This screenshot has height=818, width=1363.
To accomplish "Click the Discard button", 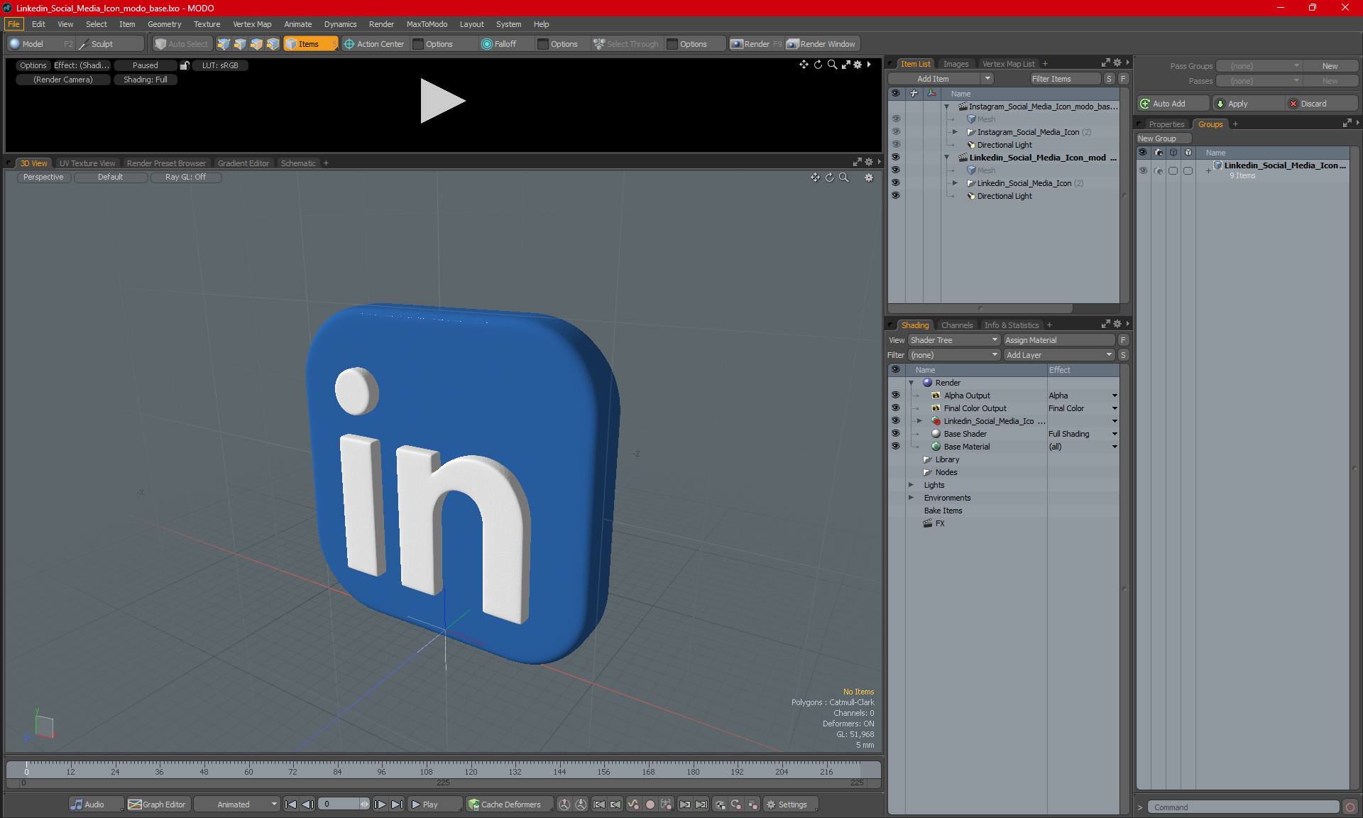I will [x=1322, y=104].
